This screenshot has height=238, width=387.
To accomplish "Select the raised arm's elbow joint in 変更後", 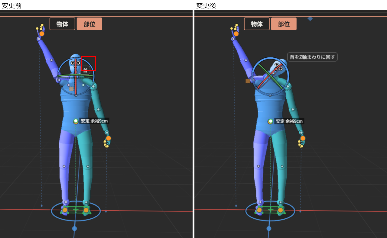I will coord(246,60).
